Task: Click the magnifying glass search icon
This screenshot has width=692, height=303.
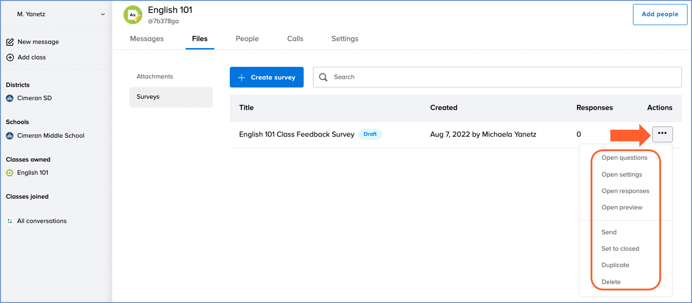Action: [x=323, y=77]
